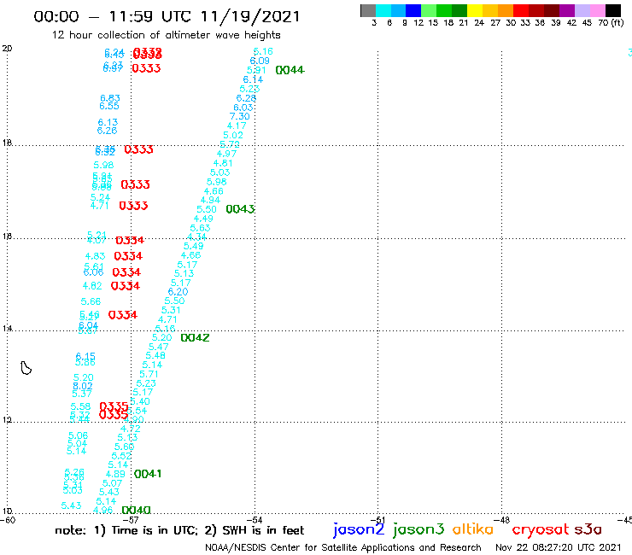Click the 5.91 wave height value
The image size is (632, 555).
[x=257, y=71]
